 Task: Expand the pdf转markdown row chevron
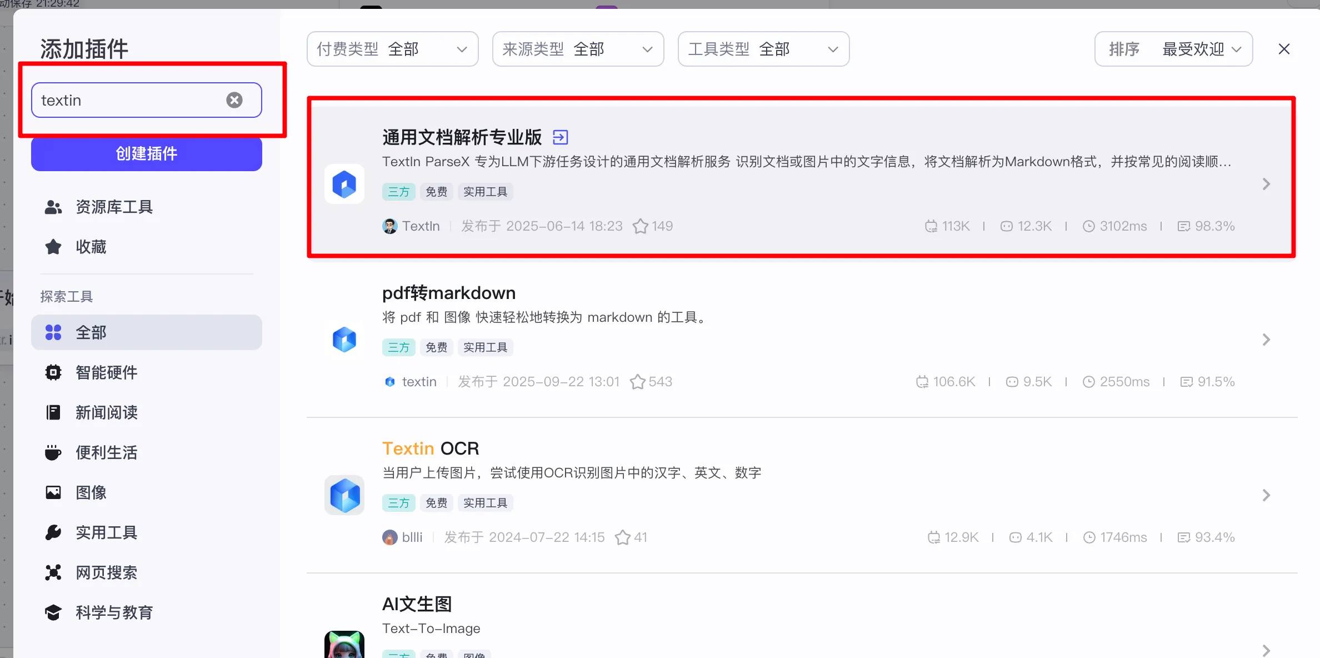pyautogui.click(x=1266, y=340)
